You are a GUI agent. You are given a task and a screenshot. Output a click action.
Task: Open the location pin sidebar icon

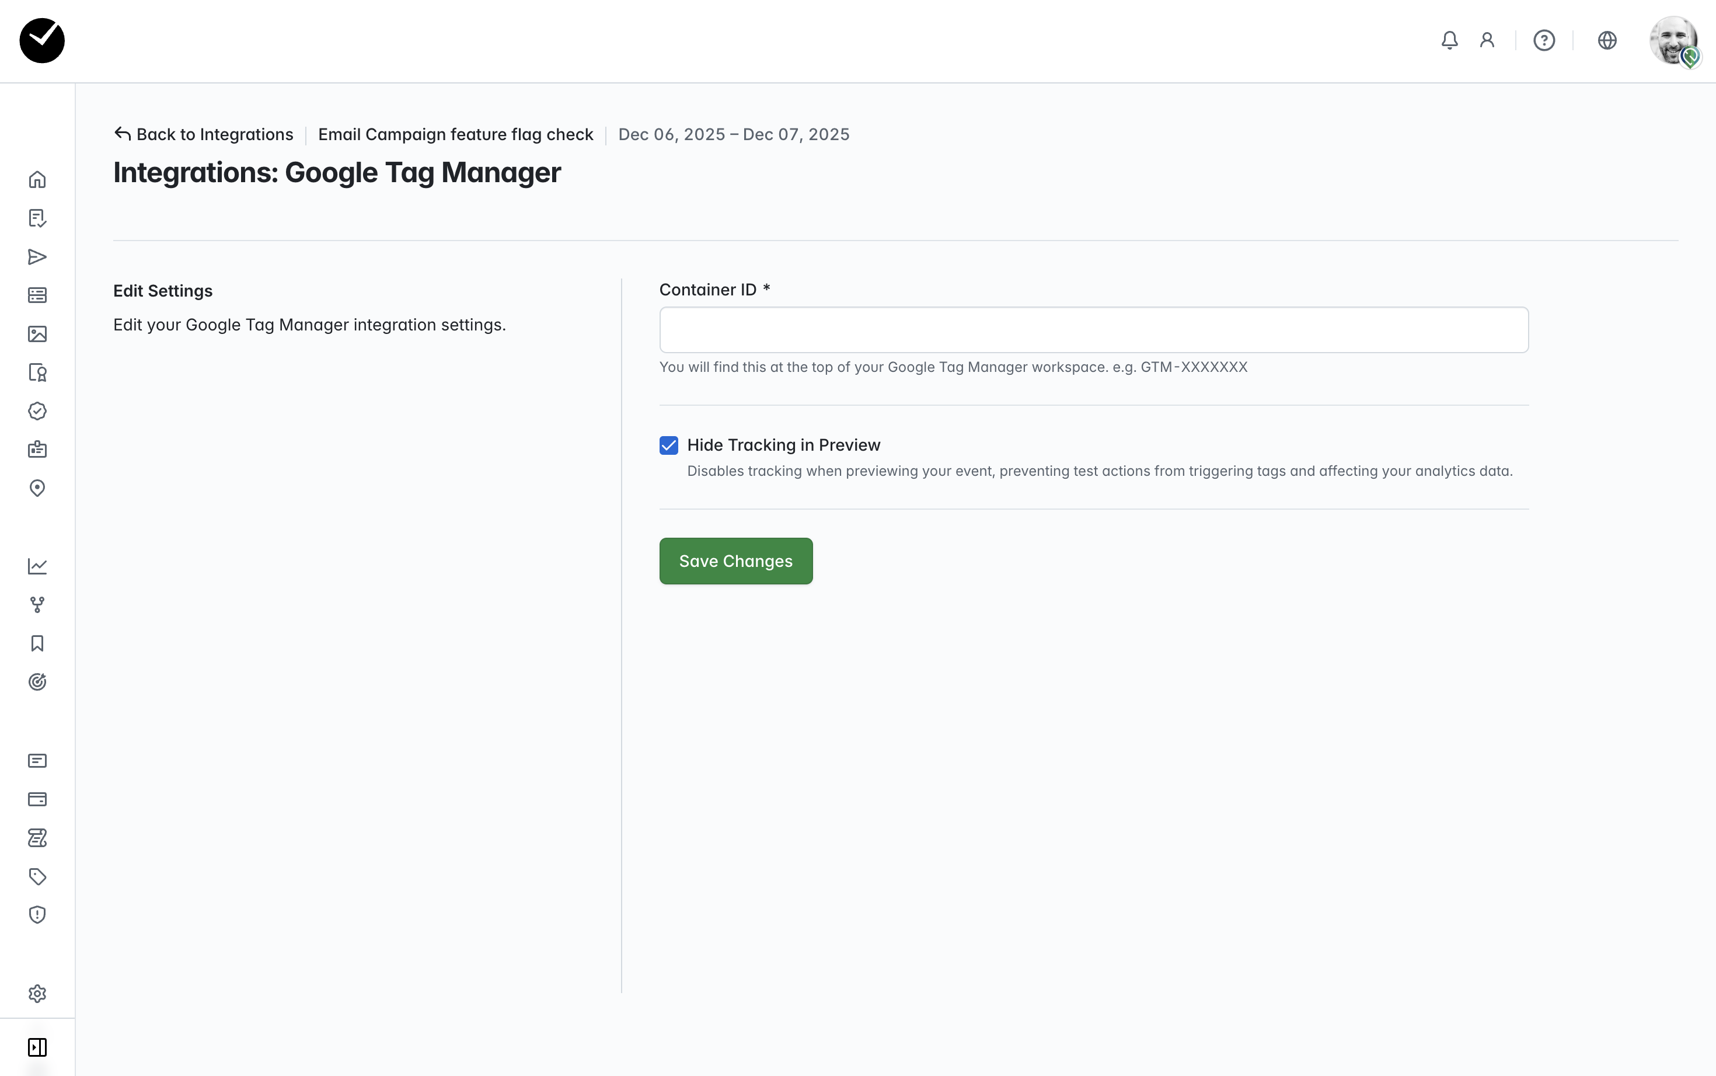tap(37, 488)
